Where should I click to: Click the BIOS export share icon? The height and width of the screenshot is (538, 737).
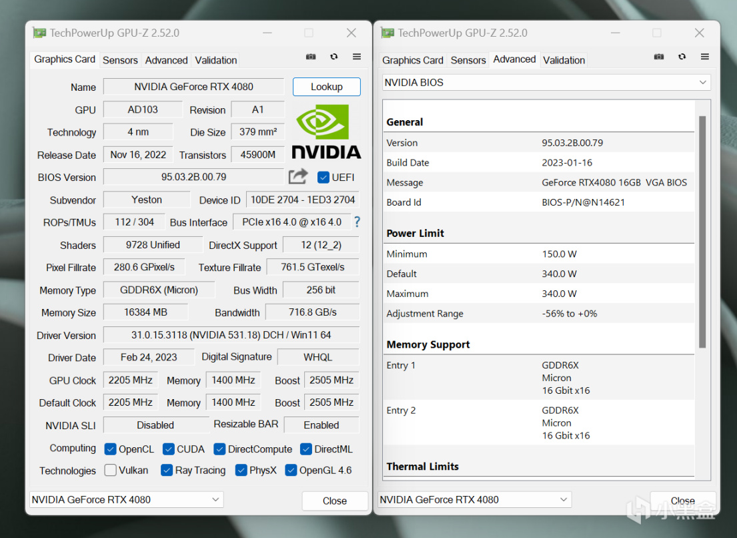(x=298, y=176)
